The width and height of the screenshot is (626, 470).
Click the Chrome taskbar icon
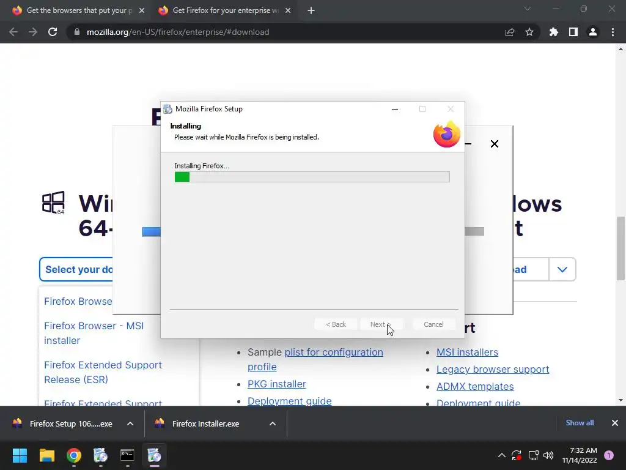click(x=74, y=455)
